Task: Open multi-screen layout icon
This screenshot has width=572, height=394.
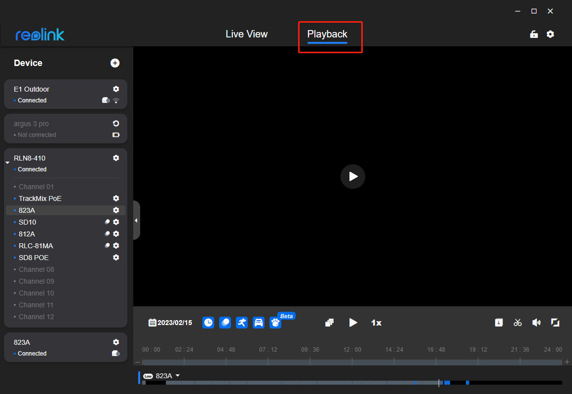Action: (329, 323)
